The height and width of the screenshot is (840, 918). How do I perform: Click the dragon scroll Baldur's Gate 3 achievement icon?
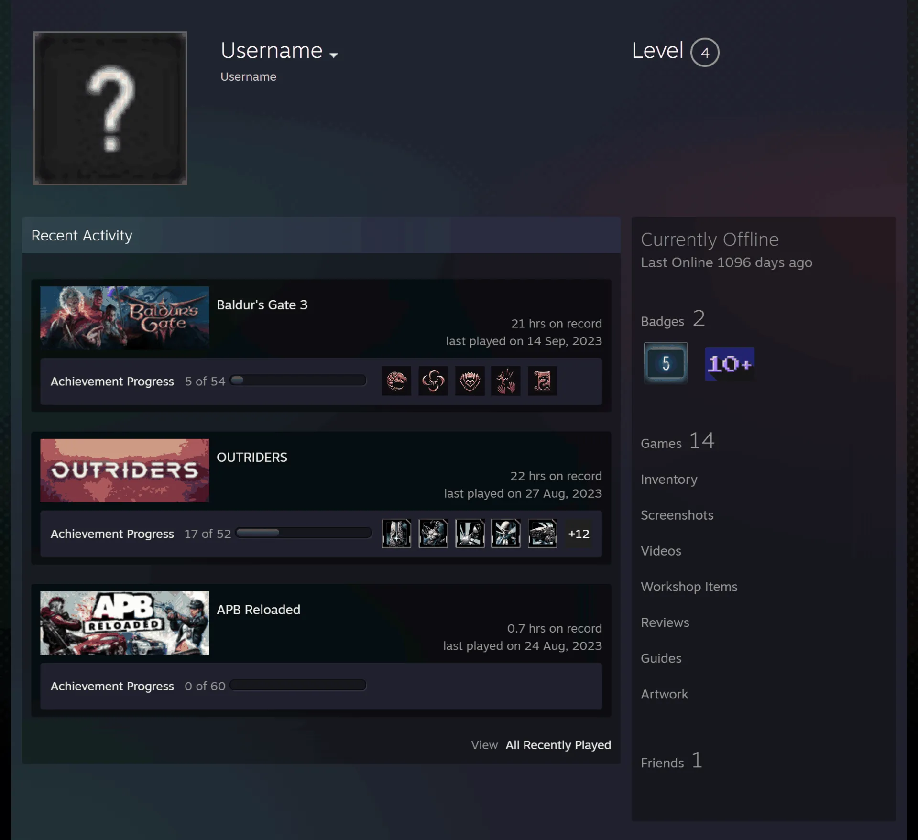(x=543, y=381)
